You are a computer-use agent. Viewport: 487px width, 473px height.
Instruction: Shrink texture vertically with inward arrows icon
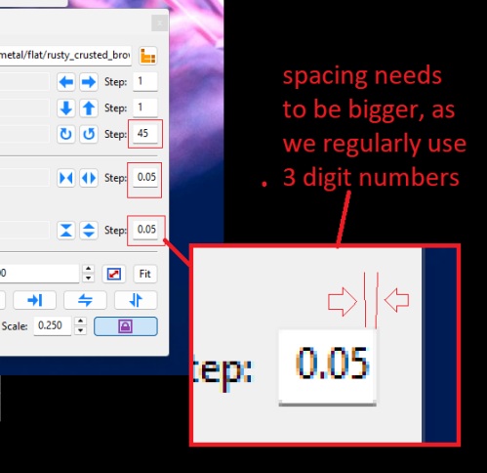[66, 231]
